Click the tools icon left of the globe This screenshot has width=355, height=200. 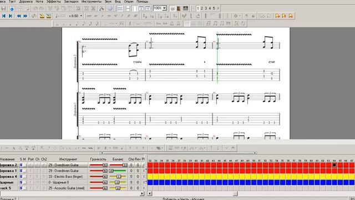tap(102, 9)
